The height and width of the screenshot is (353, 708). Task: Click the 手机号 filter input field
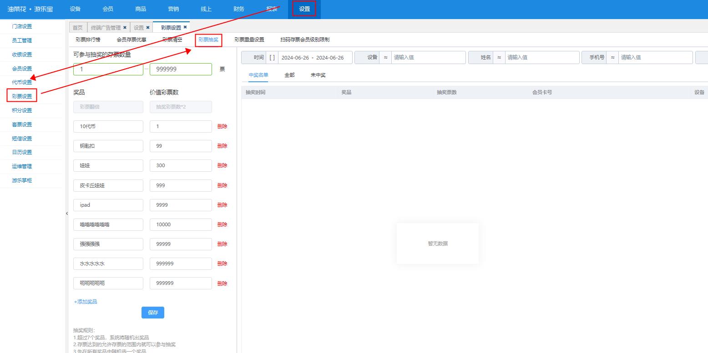tap(656, 57)
